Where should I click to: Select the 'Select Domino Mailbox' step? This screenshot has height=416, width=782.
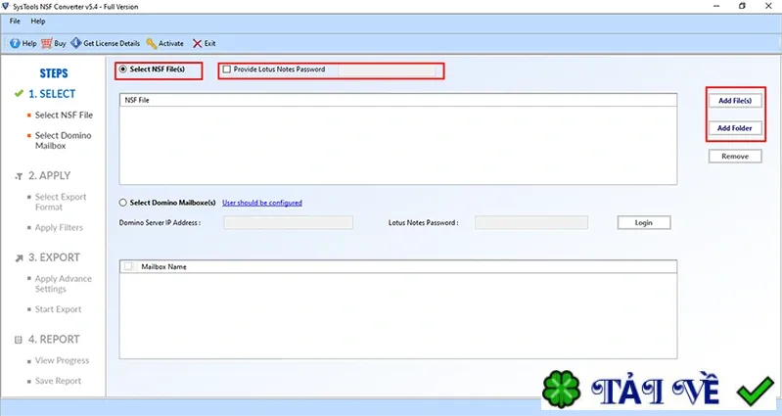tap(63, 141)
